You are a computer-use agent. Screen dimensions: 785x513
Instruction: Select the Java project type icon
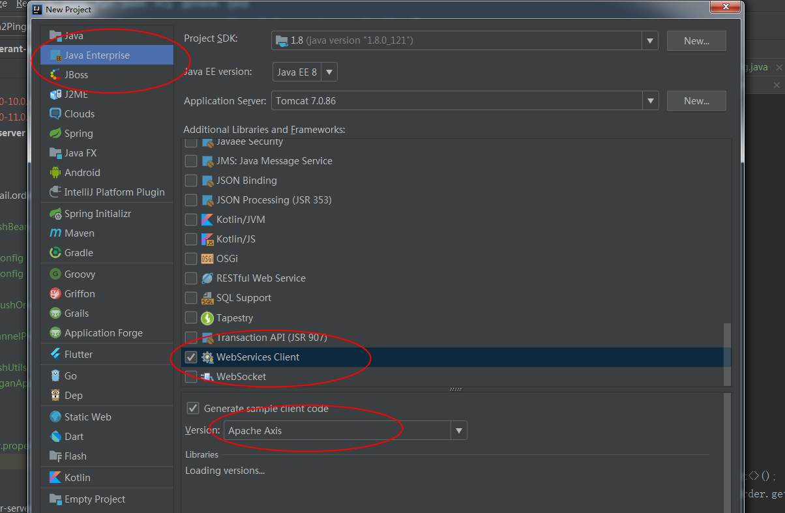(55, 36)
